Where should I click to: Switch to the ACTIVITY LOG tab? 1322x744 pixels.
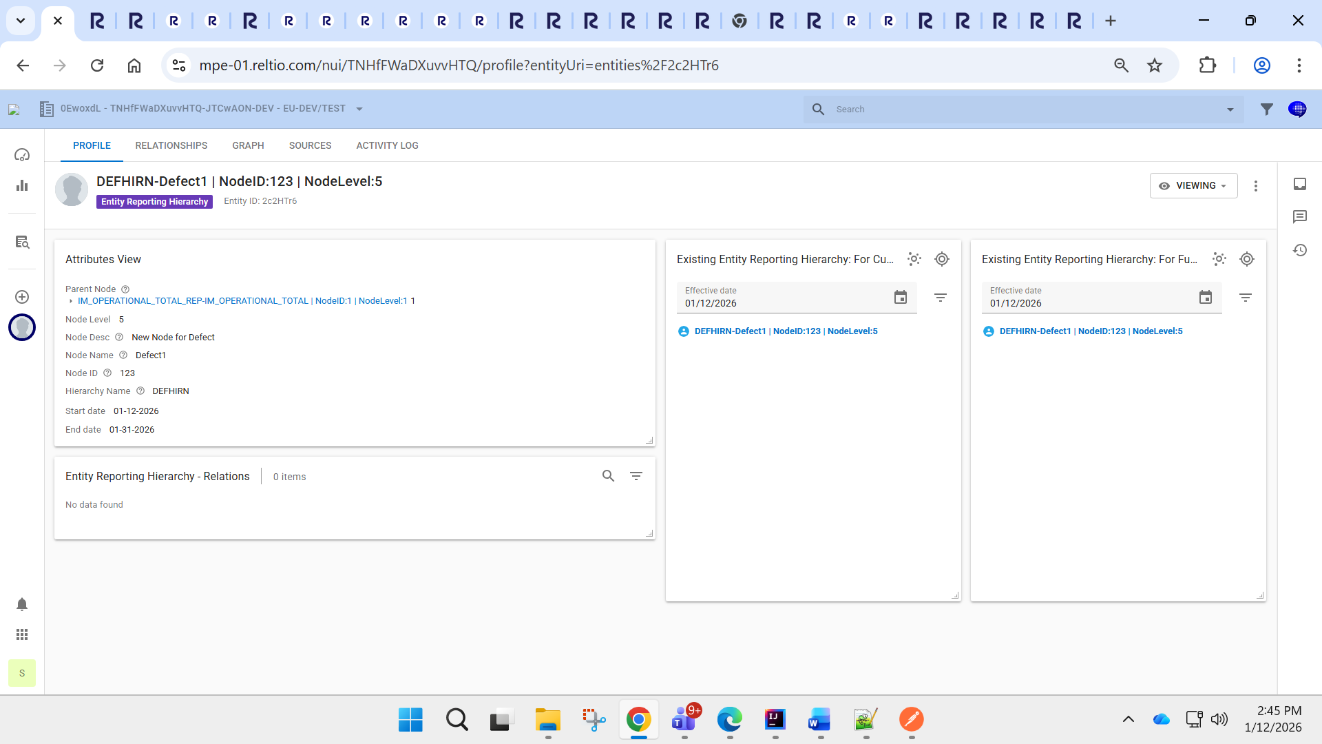click(x=387, y=145)
